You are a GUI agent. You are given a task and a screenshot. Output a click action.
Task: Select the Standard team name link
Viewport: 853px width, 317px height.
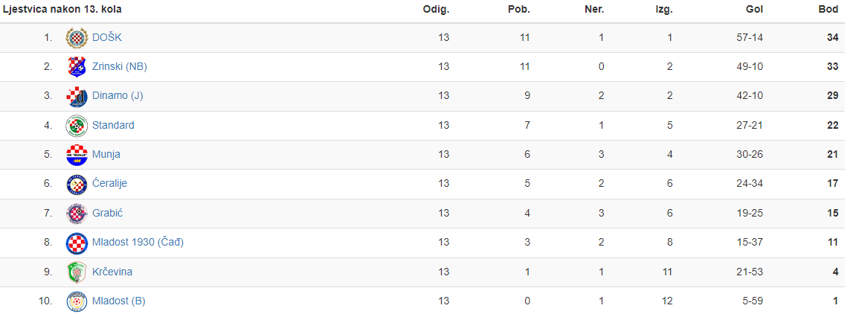point(113,125)
